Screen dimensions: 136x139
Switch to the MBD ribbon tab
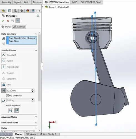pyautogui.click(x=75, y=2)
